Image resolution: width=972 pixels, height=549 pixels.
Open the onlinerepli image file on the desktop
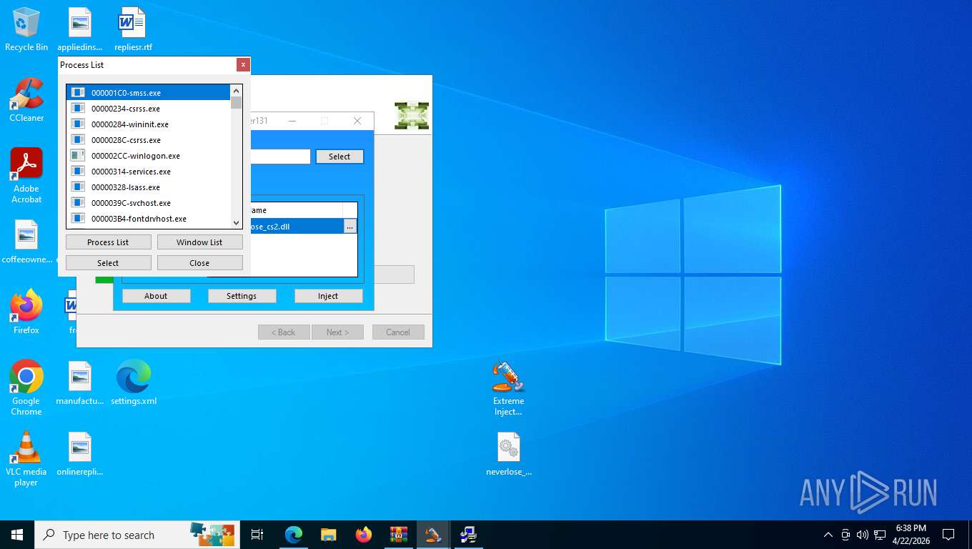pyautogui.click(x=80, y=455)
